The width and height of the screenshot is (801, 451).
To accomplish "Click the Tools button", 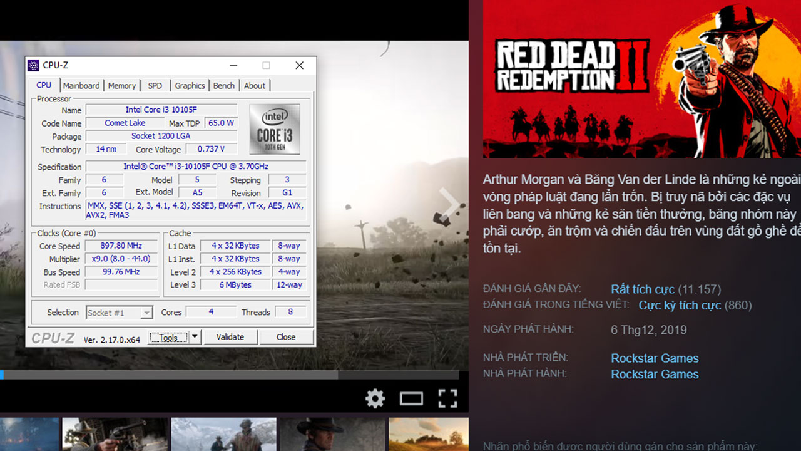I will pos(168,337).
